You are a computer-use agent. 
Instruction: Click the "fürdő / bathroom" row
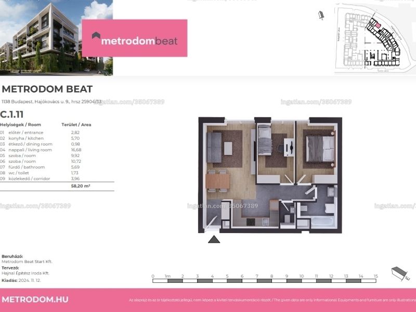coord(40,167)
